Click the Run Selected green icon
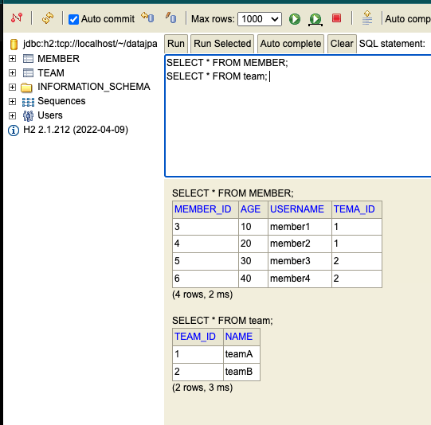431x425 pixels. coord(315,19)
